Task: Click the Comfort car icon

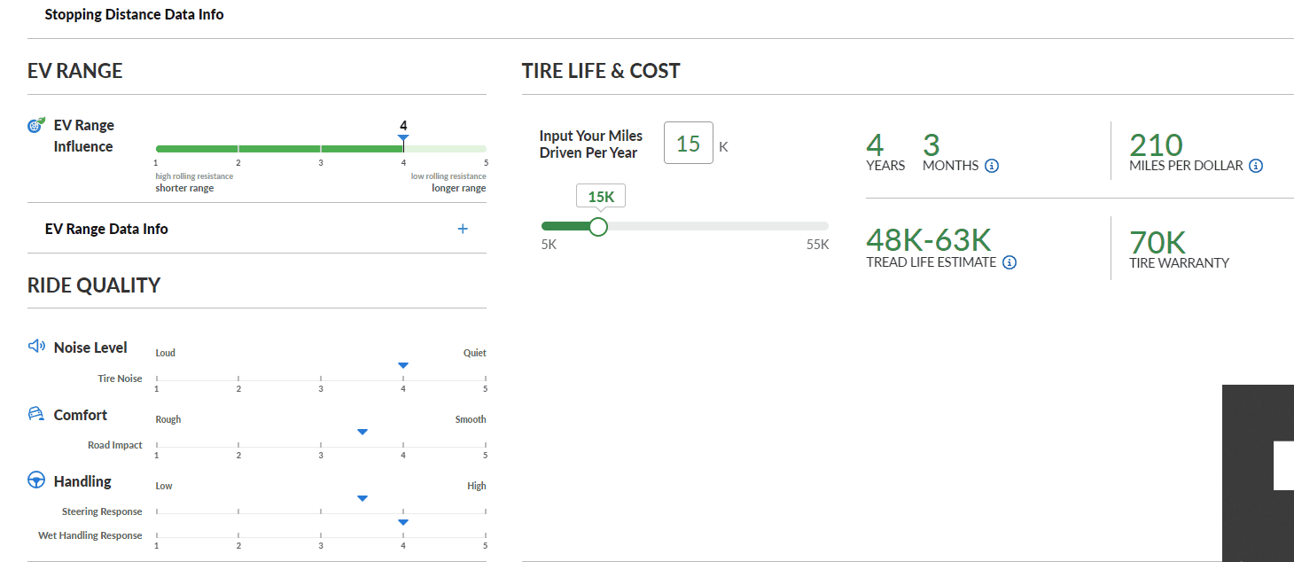Action: point(36,413)
